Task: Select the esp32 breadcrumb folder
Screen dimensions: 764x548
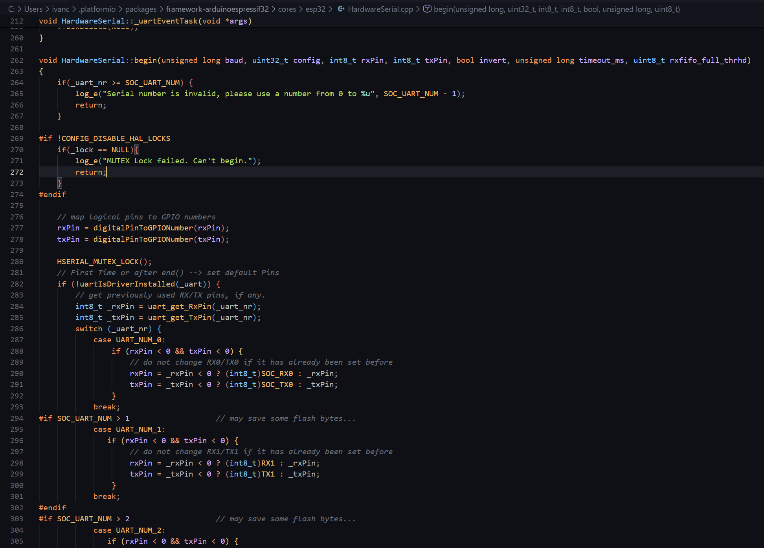Action: [315, 9]
